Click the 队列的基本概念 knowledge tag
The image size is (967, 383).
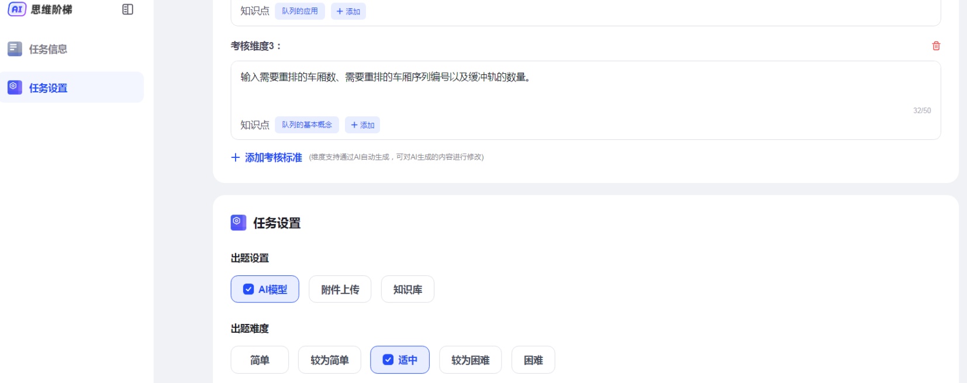307,125
